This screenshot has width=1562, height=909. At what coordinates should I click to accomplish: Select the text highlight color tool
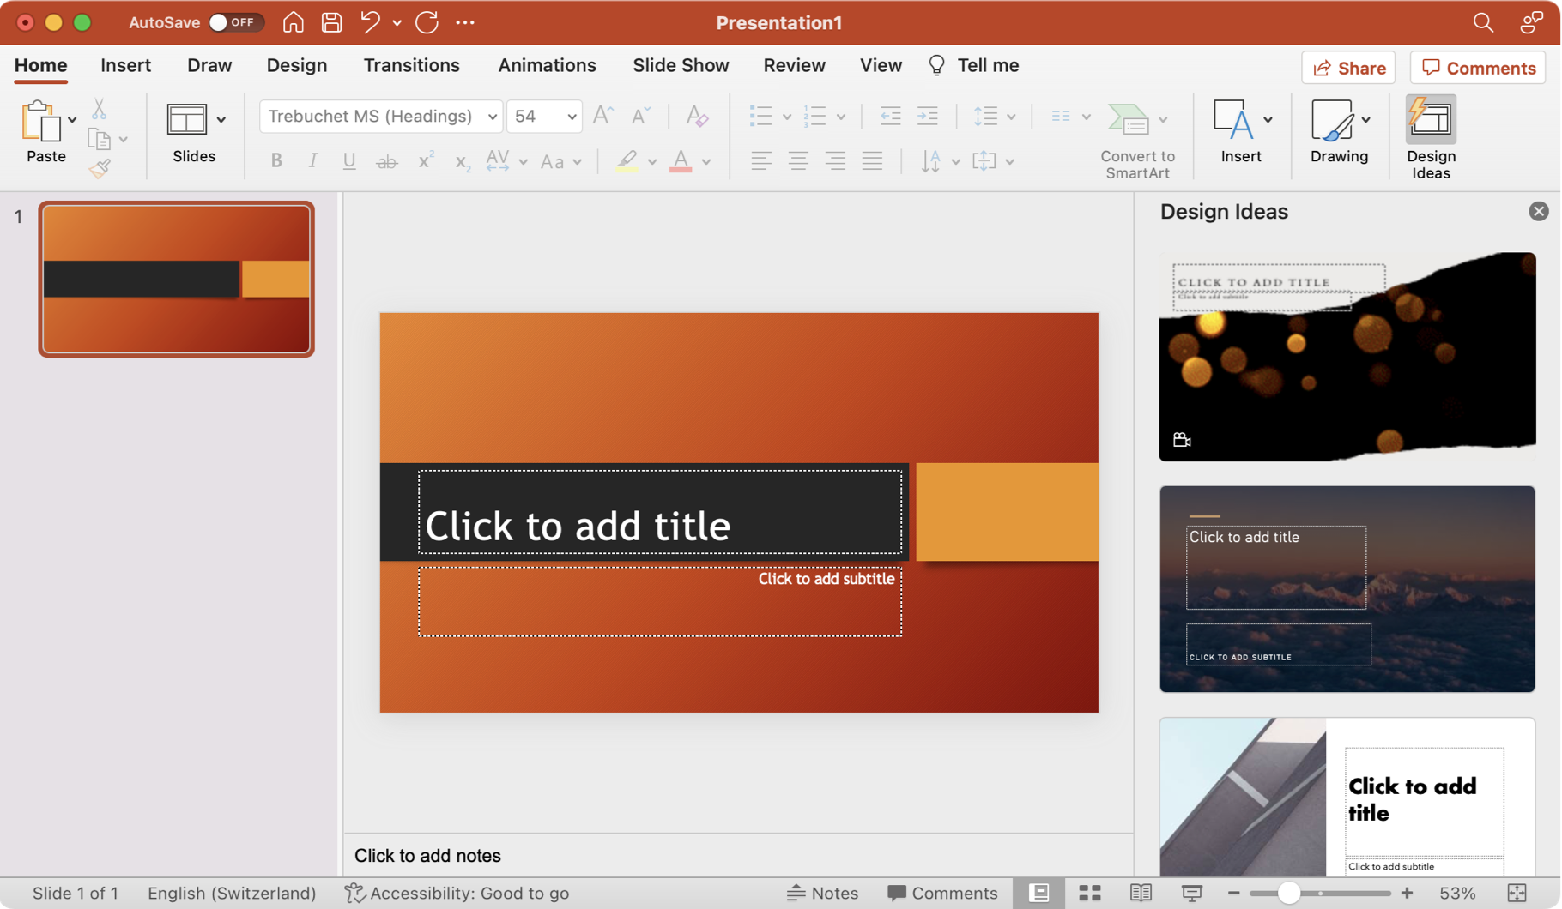[x=627, y=161]
